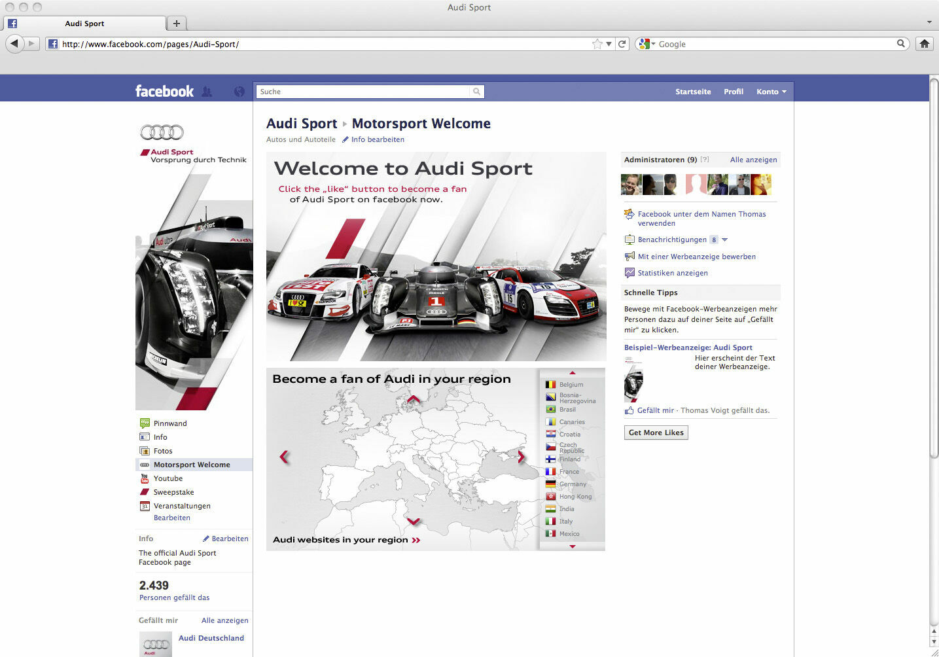Screen dimensions: 939x657
Task: Open the Pinnwand sidebar item
Action: (x=170, y=423)
